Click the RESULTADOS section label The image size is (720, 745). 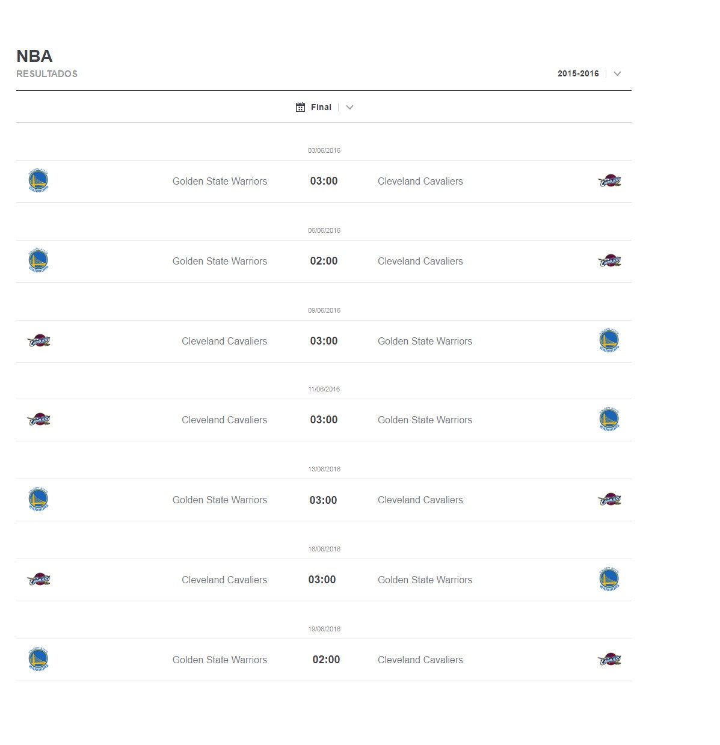tap(47, 73)
